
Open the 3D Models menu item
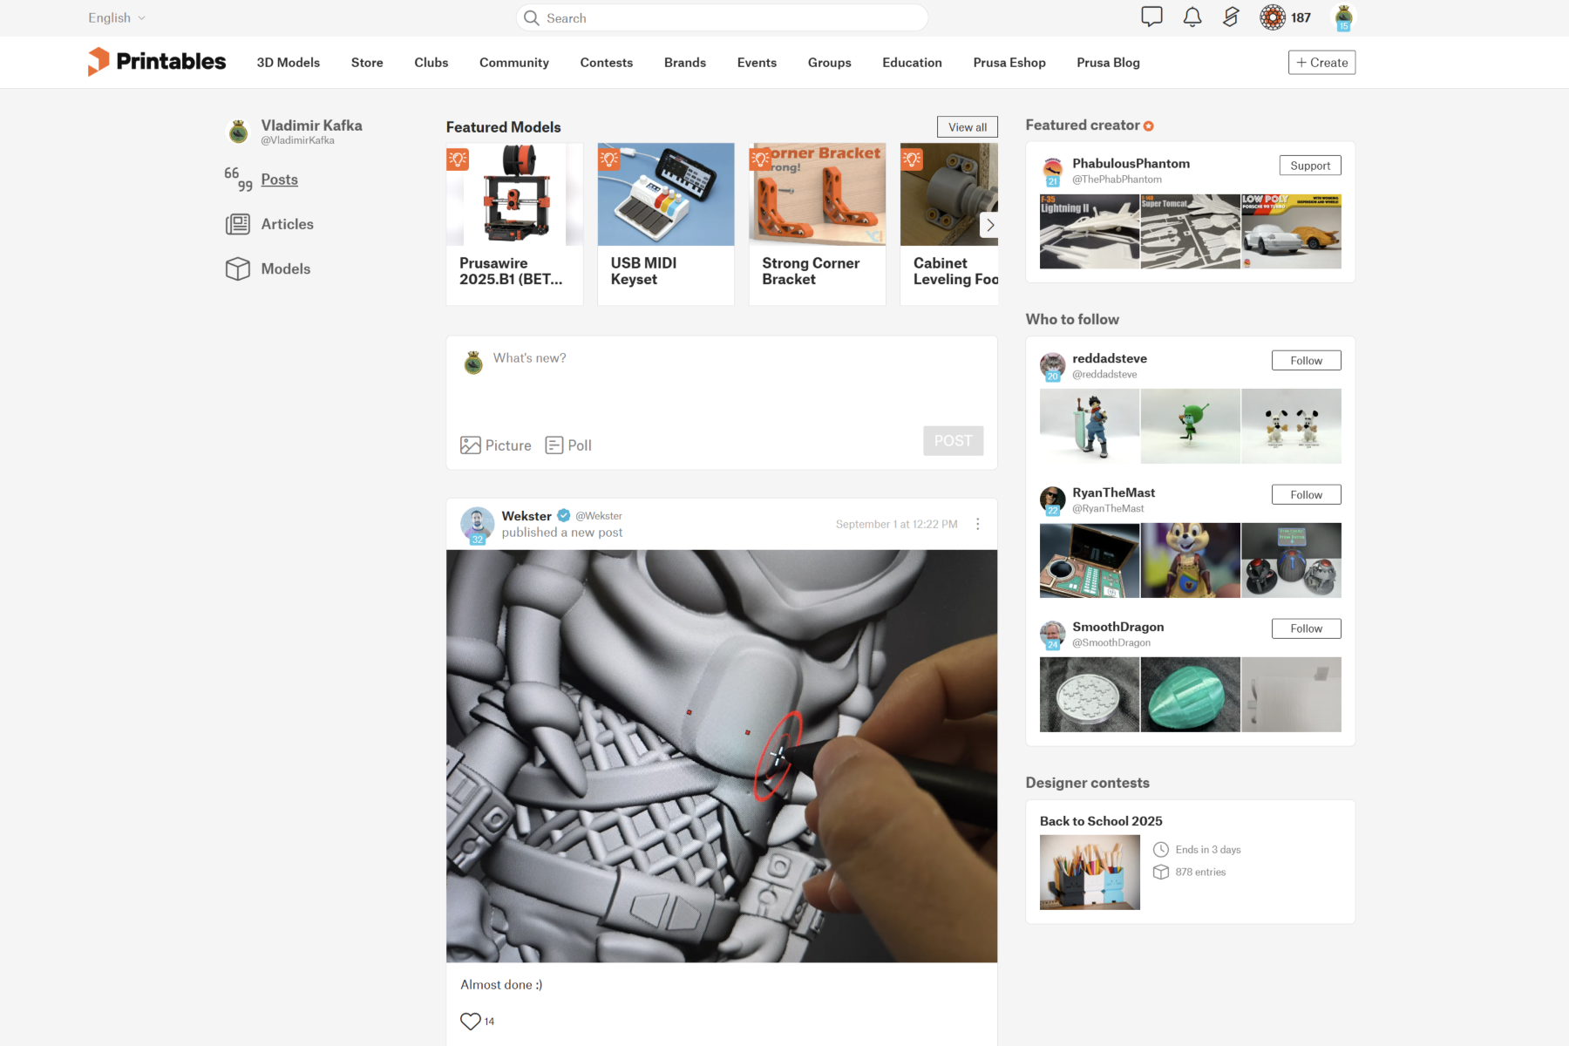pos(288,63)
